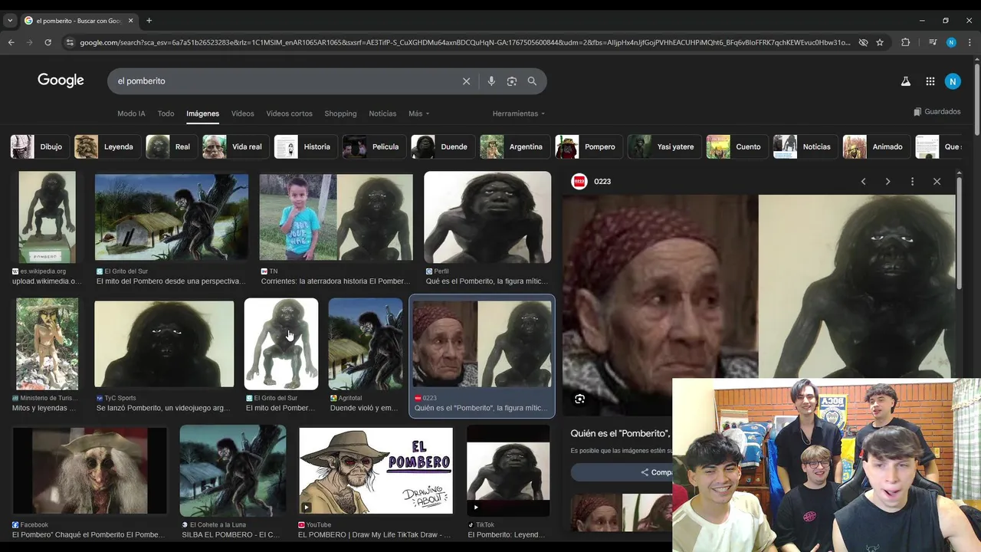Screen dimensions: 981x552
Task: Expand the Más dropdown
Action: click(418, 113)
